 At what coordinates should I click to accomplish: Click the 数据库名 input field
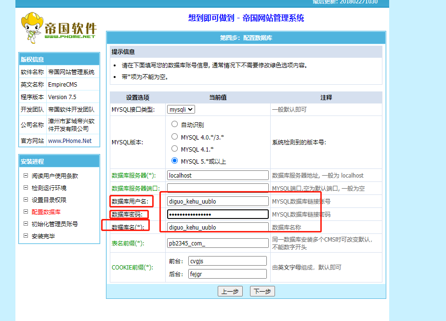click(218, 227)
